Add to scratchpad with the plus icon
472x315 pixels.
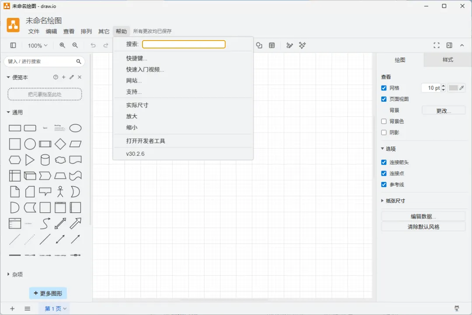(63, 77)
